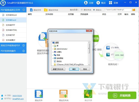Expand the 库 tree node arrow
This screenshot has height=102, width=139.
[x=53, y=46]
